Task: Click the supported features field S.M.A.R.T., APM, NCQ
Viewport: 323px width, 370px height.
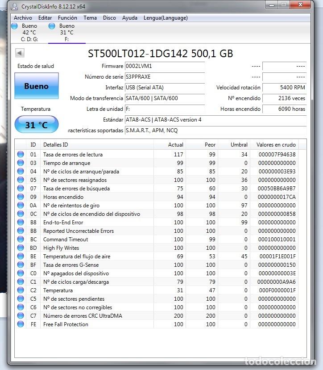Action: pyautogui.click(x=215, y=130)
